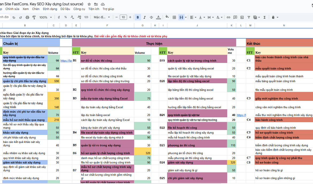Check the cloud save status

tap(103, 4)
